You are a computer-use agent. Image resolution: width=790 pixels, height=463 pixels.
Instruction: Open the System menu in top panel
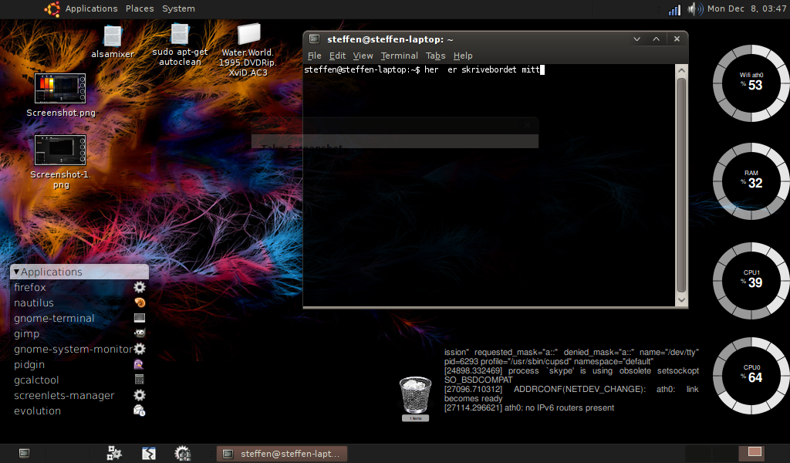click(178, 8)
